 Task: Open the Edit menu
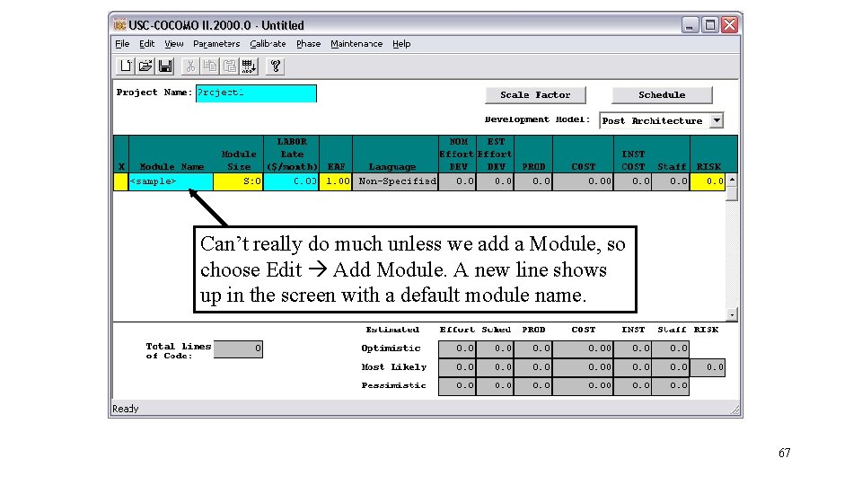coord(146,44)
